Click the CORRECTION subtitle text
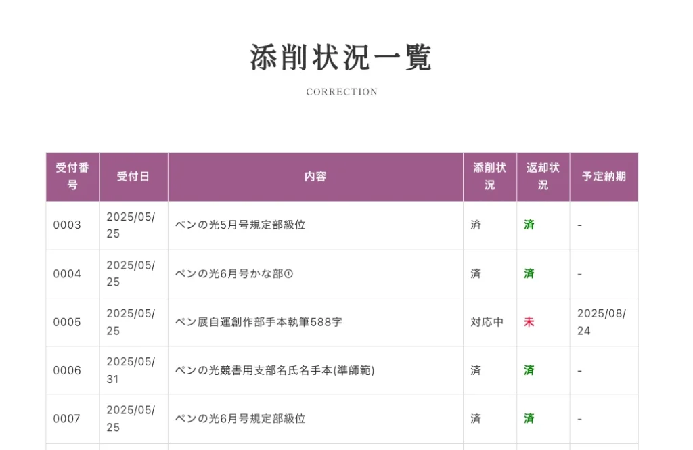Image resolution: width=693 pixels, height=450 pixels. pos(342,92)
